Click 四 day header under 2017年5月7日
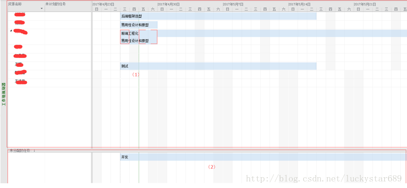 265,9
